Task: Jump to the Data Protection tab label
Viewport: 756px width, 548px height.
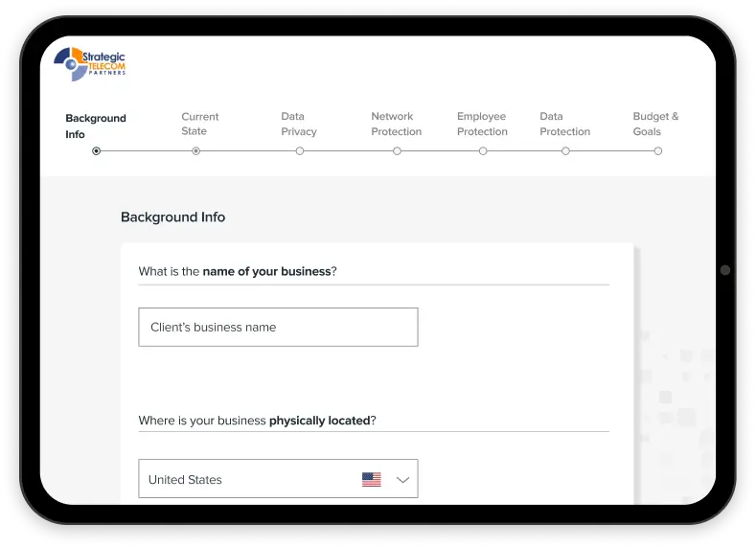Action: pos(564,124)
